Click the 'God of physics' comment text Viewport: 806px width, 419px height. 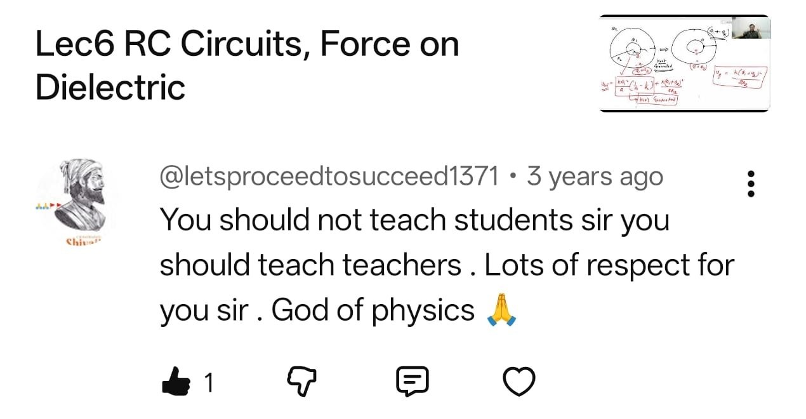click(x=373, y=310)
